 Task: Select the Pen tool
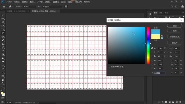click(3, 66)
